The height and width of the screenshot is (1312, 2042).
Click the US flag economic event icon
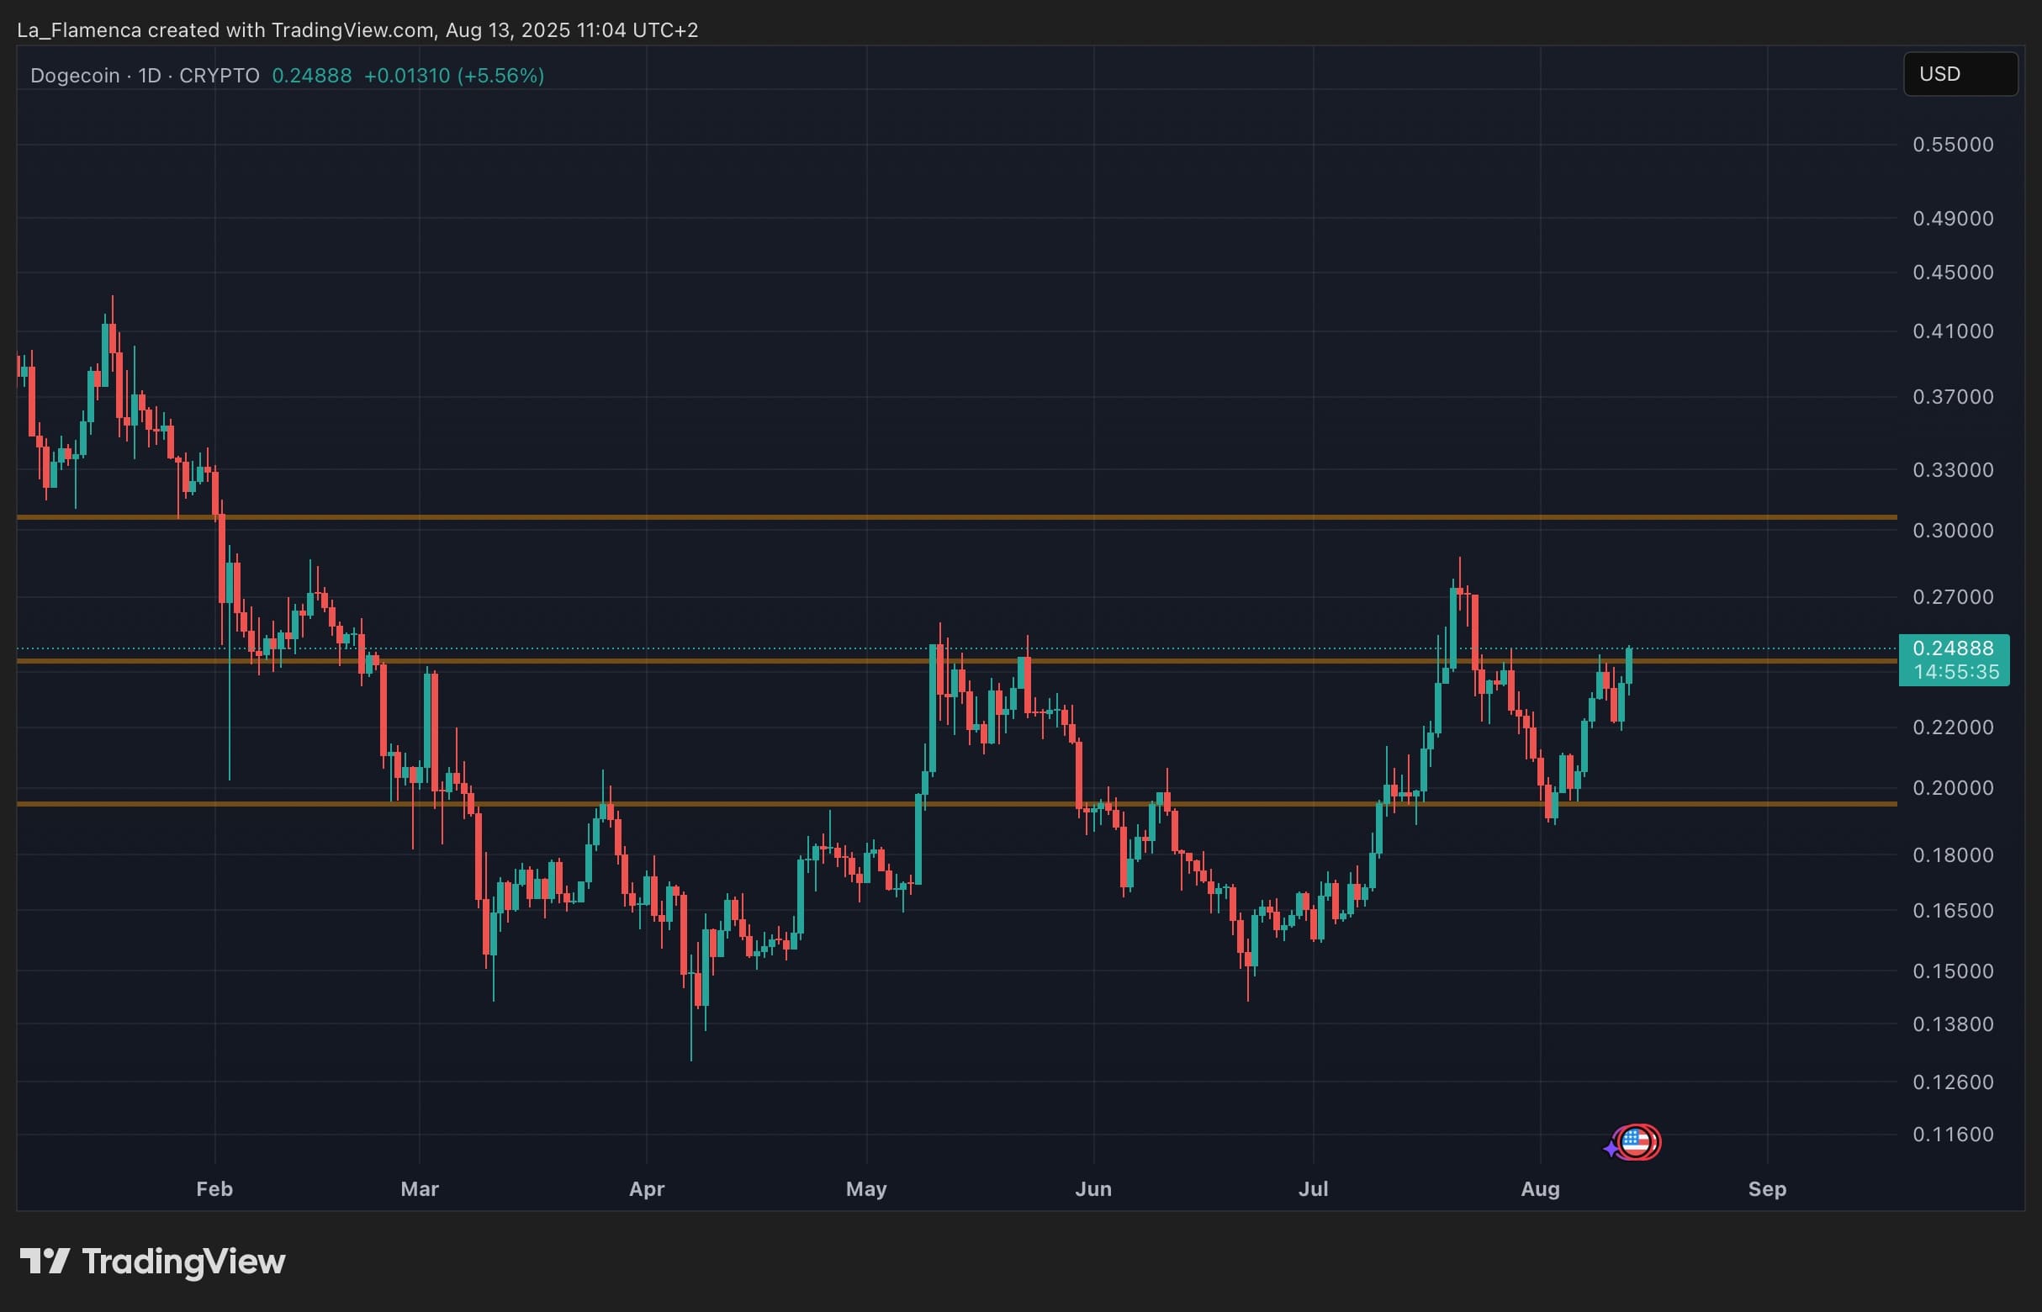[1636, 1142]
